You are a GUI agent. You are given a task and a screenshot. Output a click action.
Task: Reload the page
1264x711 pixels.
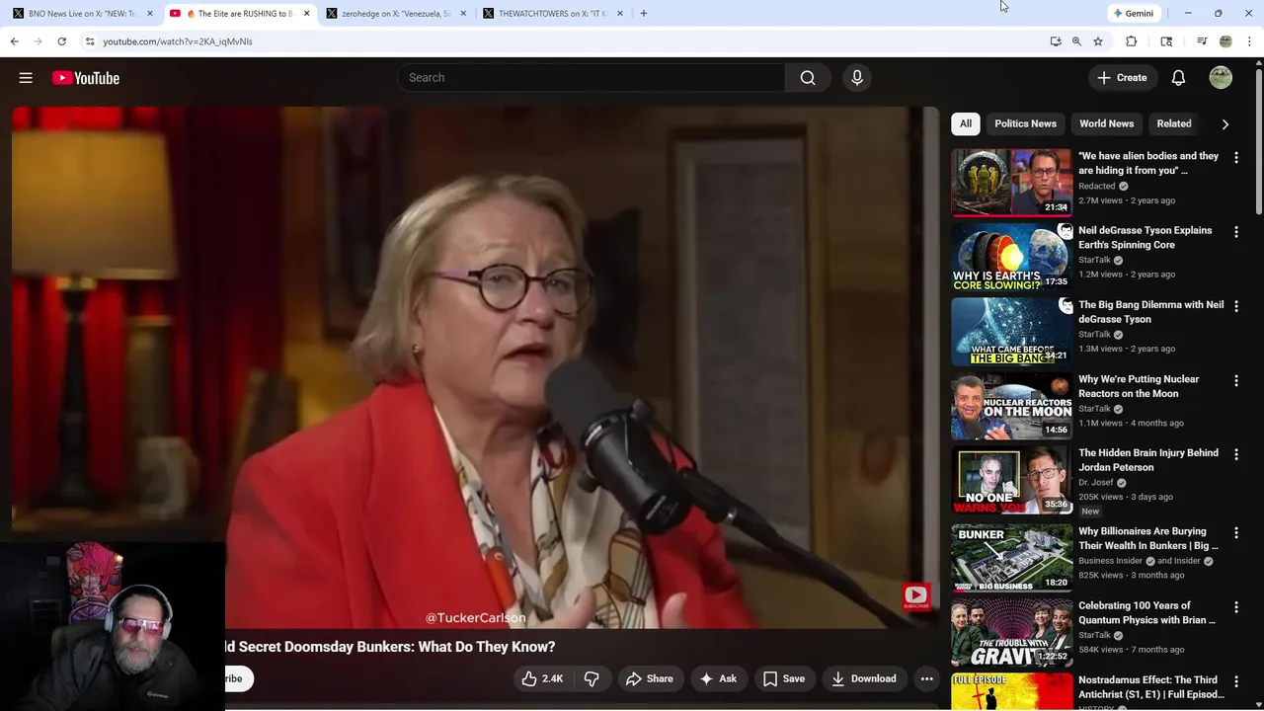click(61, 41)
